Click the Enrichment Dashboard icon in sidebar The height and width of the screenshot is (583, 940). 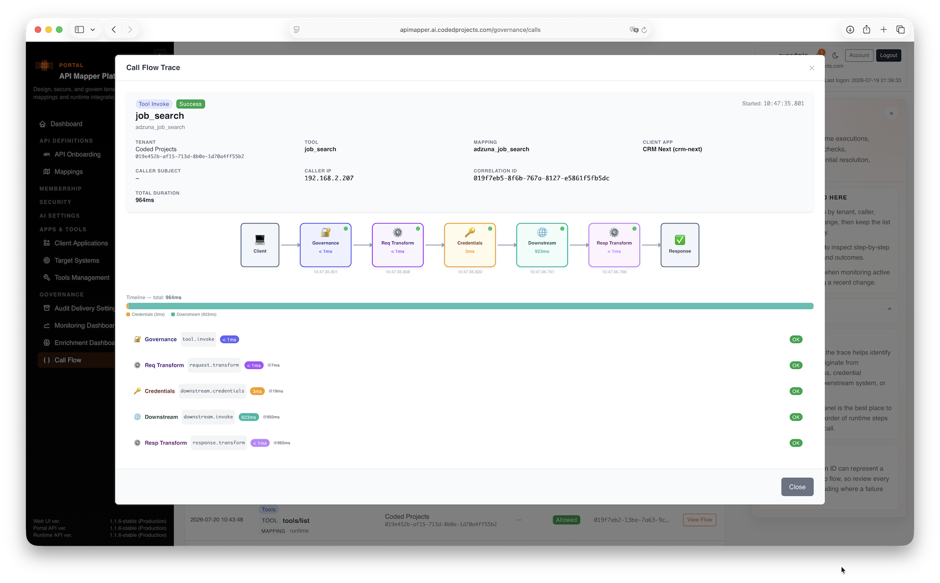click(47, 343)
